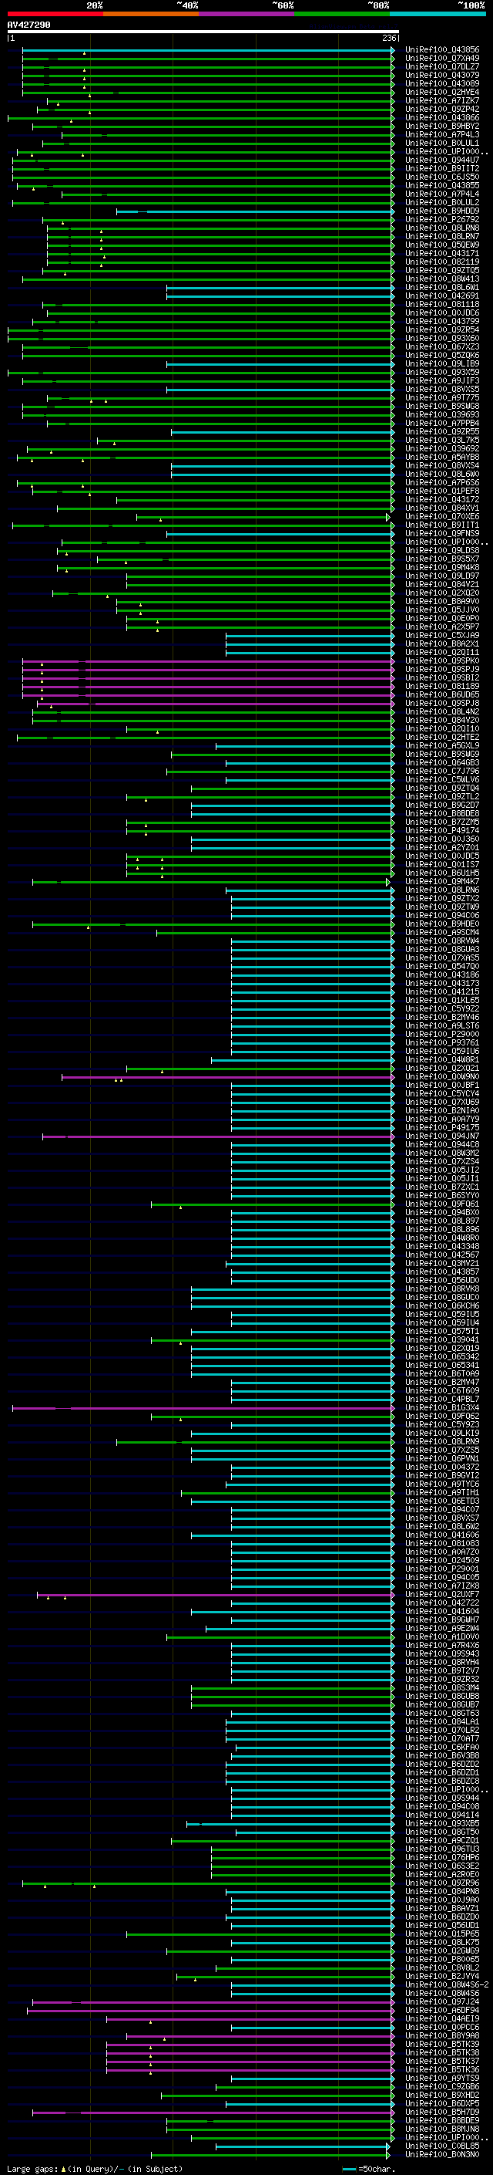Viewport: 493px width, 2175px height.
Task: Select UniRef100_O42691 in the hit list
Action: click(441, 296)
